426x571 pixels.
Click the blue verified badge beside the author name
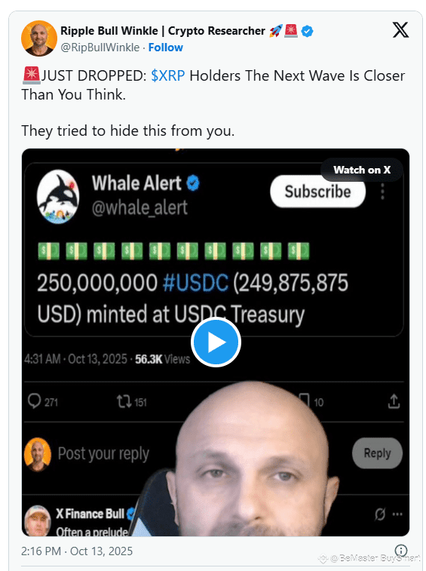(308, 32)
